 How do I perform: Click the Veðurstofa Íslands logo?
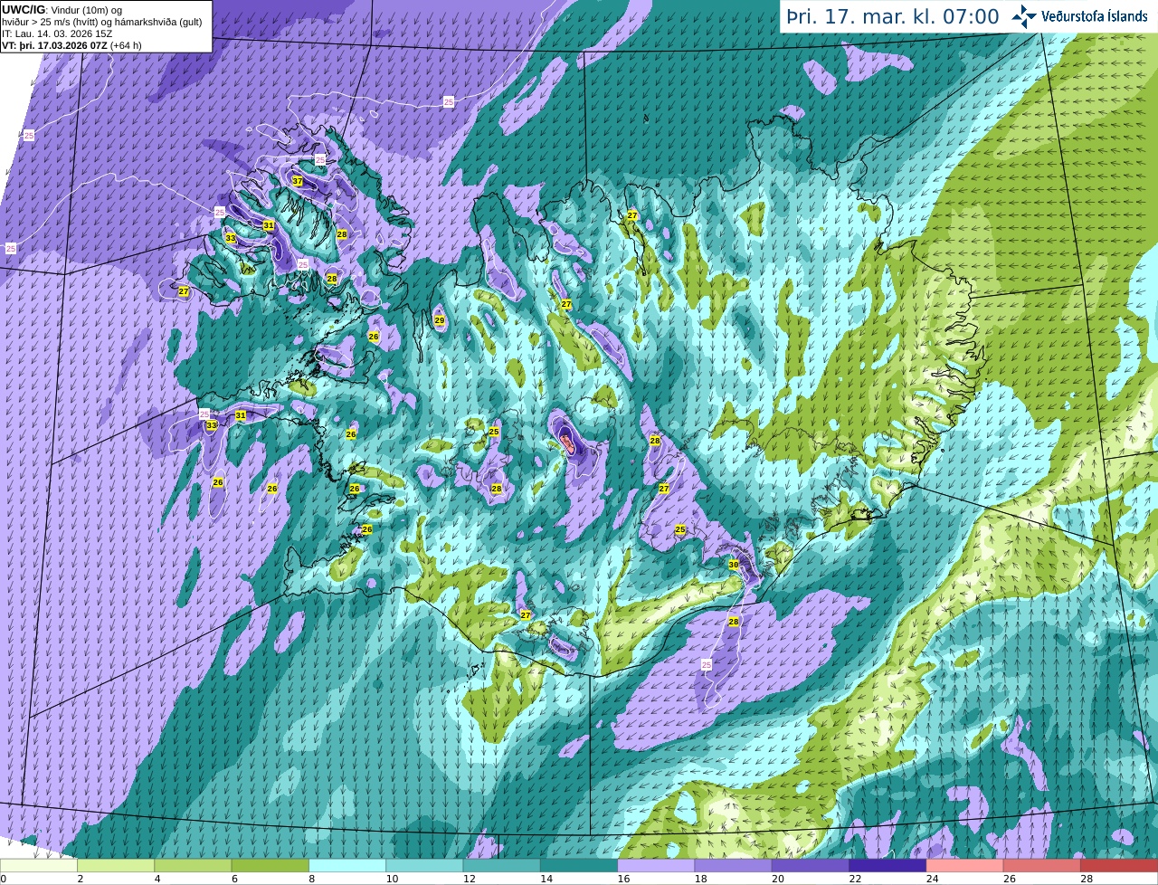pos(1079,16)
